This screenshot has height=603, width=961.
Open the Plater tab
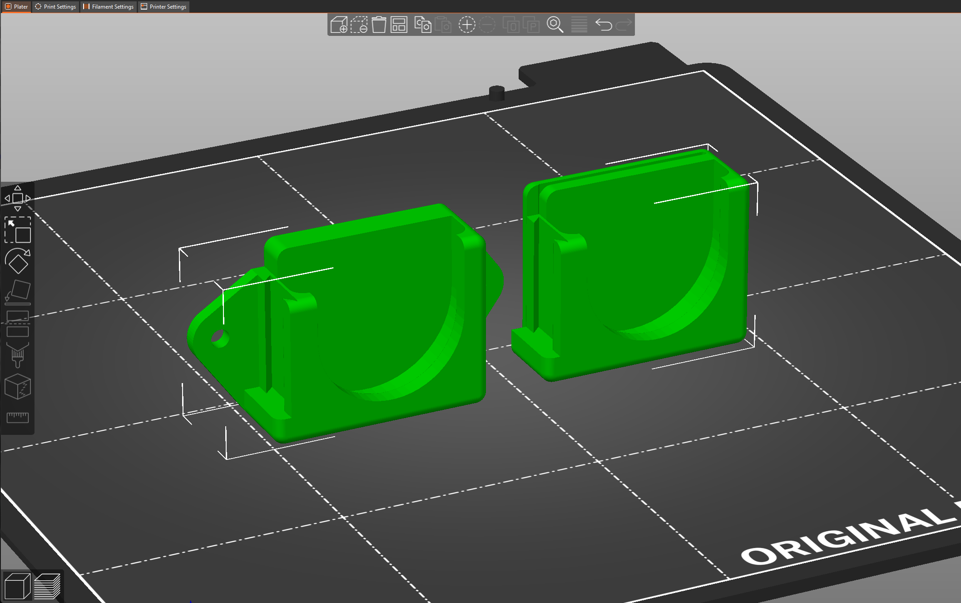16,7
